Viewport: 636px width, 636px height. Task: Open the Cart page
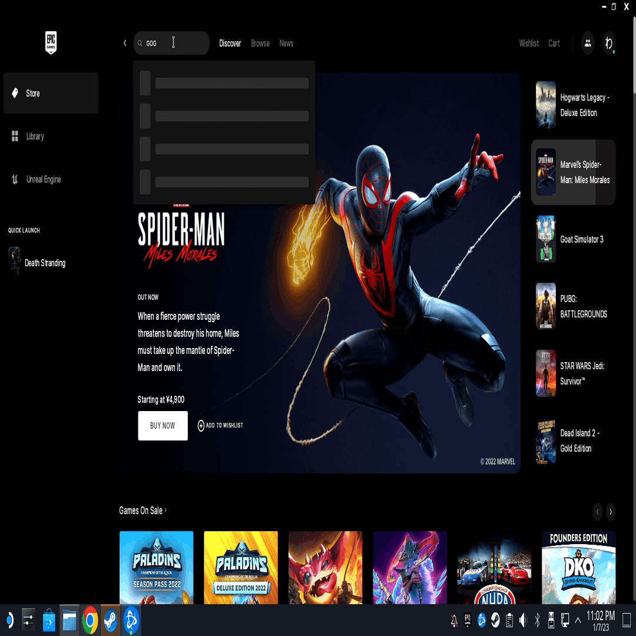(554, 44)
